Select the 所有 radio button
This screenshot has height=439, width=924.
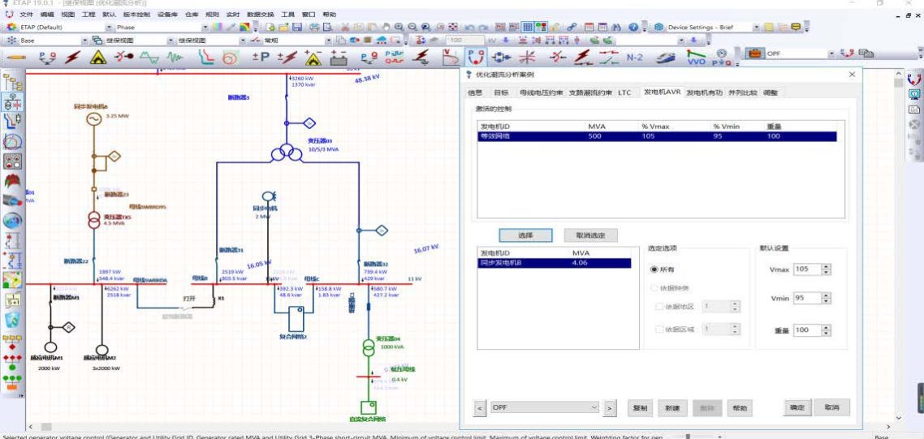[654, 269]
